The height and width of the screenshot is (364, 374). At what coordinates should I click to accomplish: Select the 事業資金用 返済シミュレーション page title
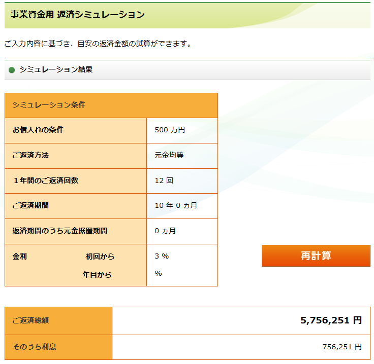78,15
